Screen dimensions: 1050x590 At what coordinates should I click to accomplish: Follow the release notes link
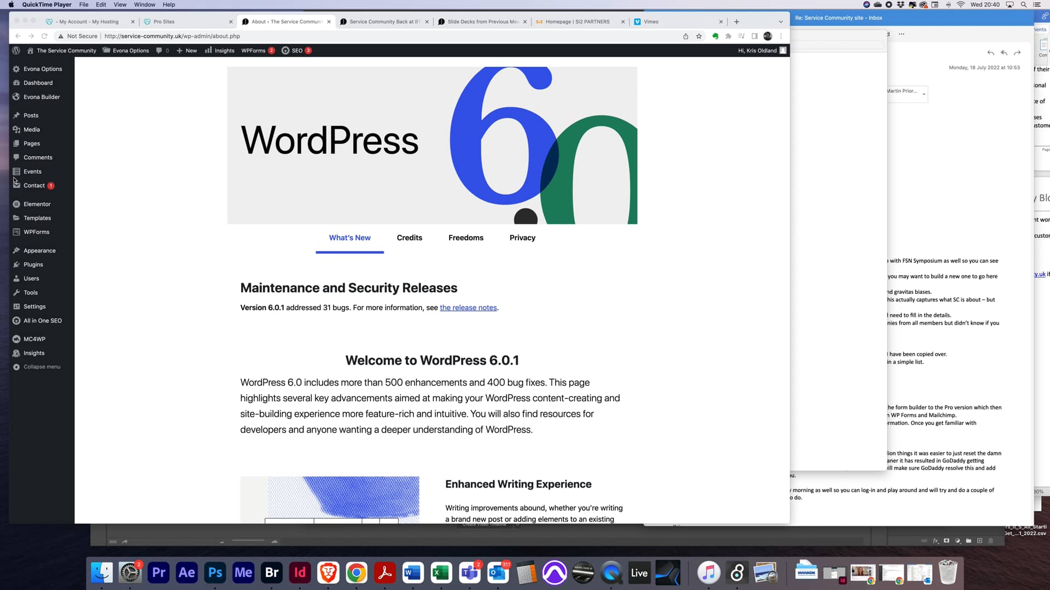(x=468, y=308)
